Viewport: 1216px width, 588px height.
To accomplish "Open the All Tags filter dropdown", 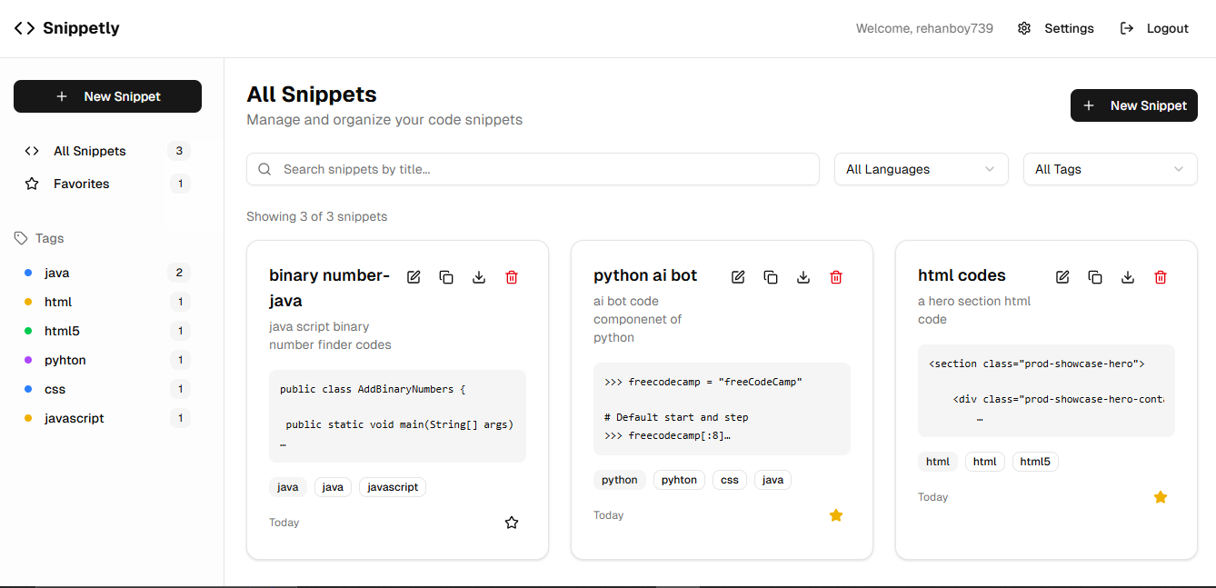I will coord(1110,169).
